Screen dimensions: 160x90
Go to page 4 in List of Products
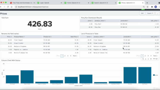[x=151, y=56]
